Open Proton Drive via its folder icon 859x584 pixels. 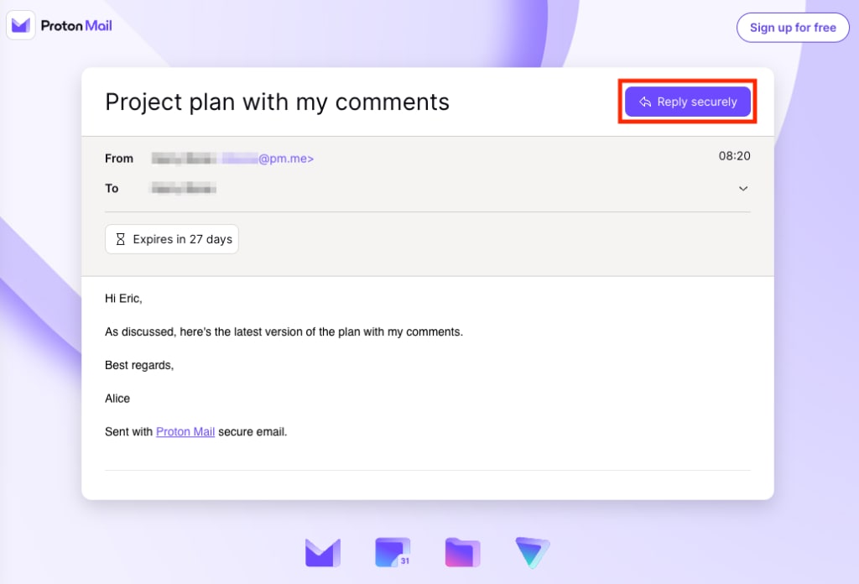click(462, 552)
